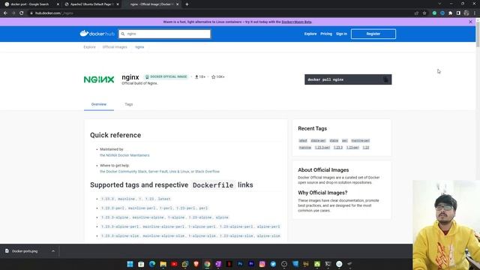
Task: Open the YouTube taskbar icon
Action: tap(174, 264)
